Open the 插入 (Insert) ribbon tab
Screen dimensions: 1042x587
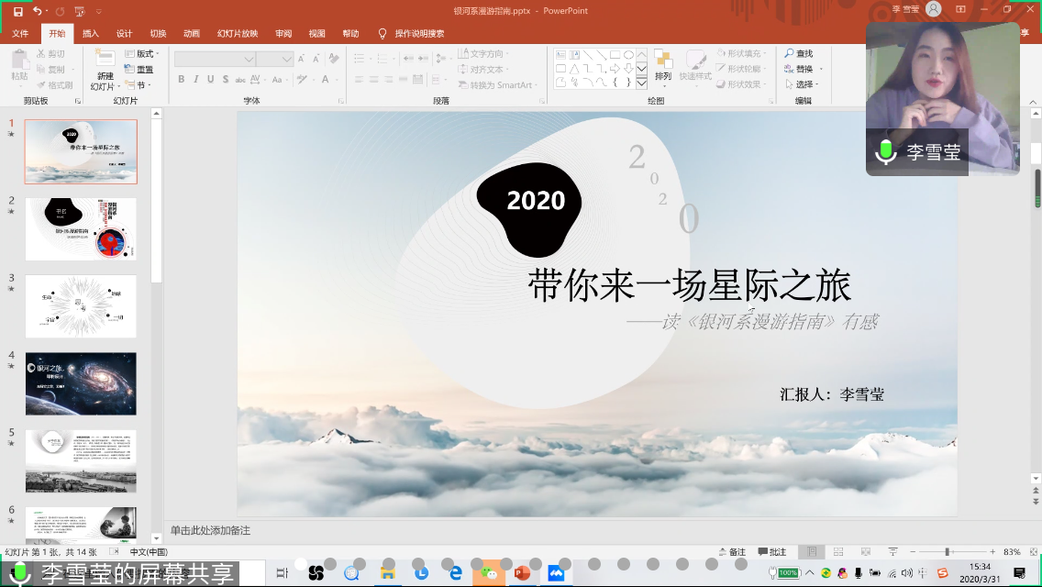click(x=91, y=34)
